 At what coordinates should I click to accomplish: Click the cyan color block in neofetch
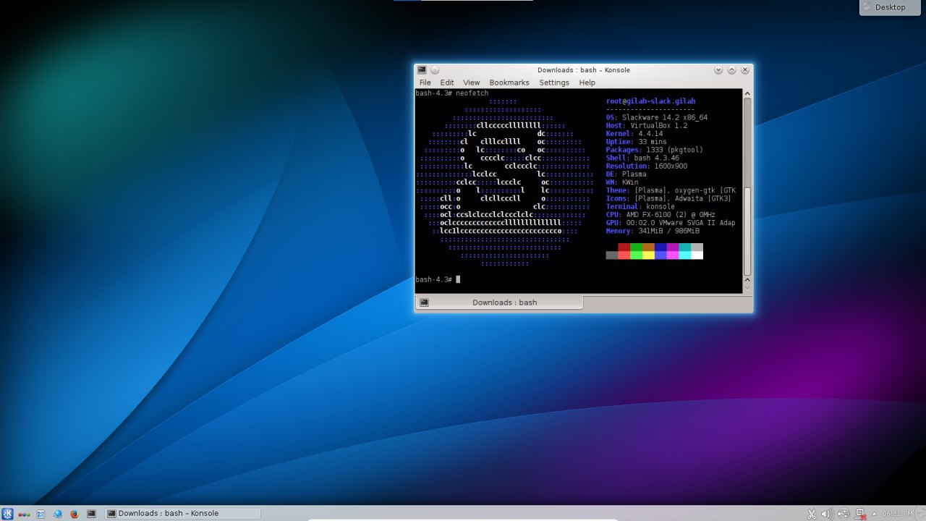coord(684,247)
